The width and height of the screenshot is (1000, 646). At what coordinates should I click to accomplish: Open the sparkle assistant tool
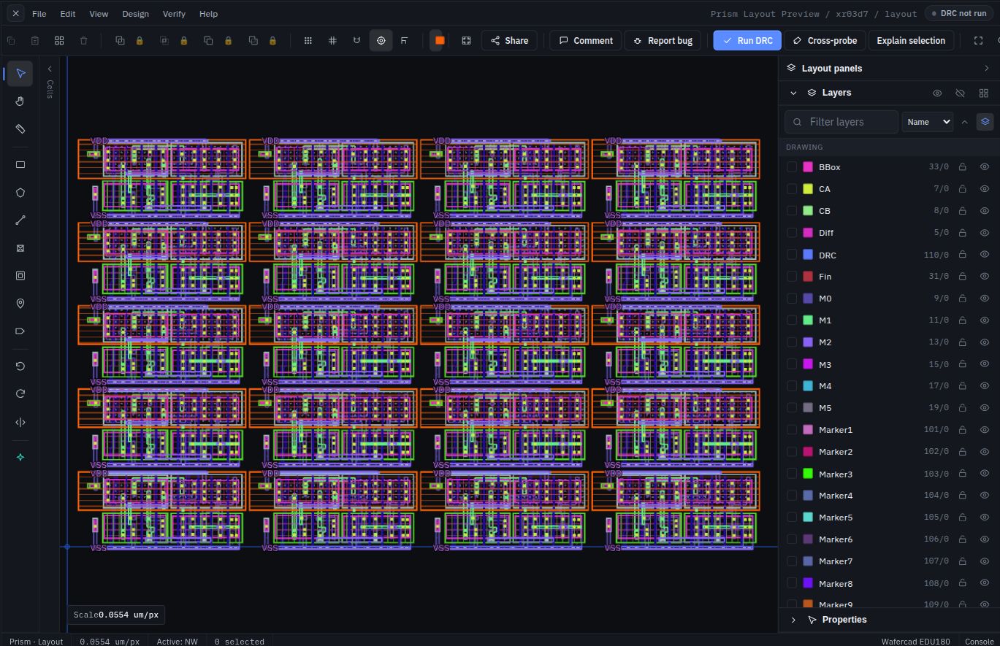[20, 457]
